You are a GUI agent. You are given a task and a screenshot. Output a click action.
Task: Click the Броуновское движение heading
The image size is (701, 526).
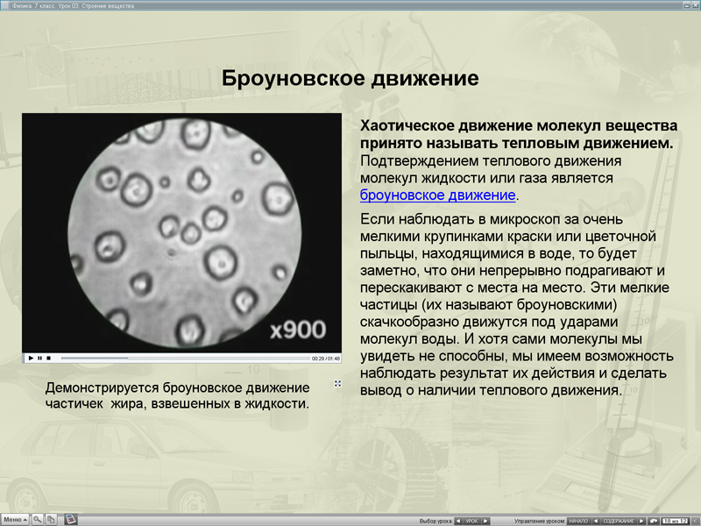tap(350, 78)
